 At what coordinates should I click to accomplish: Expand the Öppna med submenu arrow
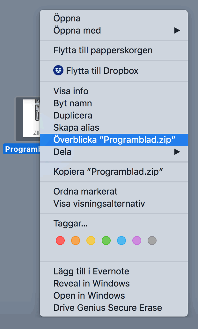pyautogui.click(x=177, y=31)
